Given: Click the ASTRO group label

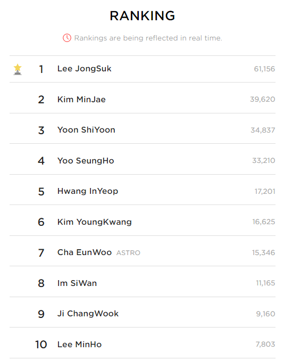Looking at the screenshot, I should pos(128,253).
